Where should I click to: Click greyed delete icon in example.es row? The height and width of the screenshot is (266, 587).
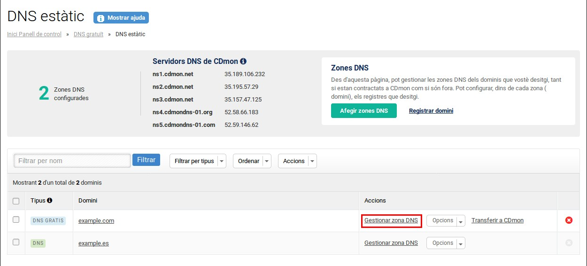(x=569, y=243)
